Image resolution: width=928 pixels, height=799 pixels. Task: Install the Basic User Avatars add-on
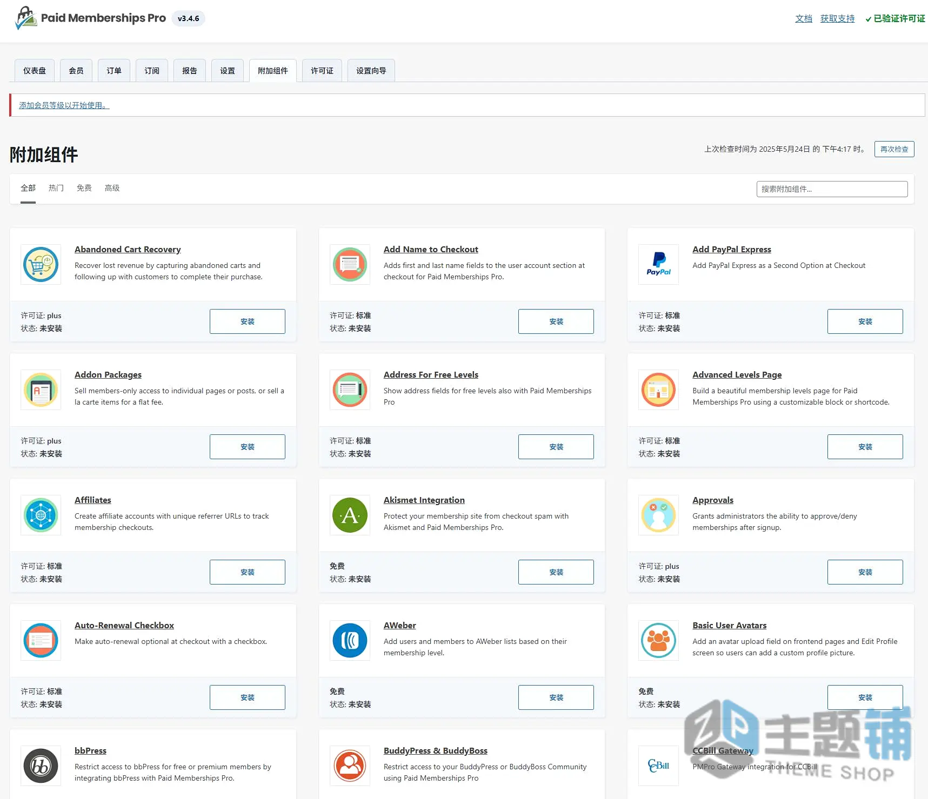tap(865, 697)
